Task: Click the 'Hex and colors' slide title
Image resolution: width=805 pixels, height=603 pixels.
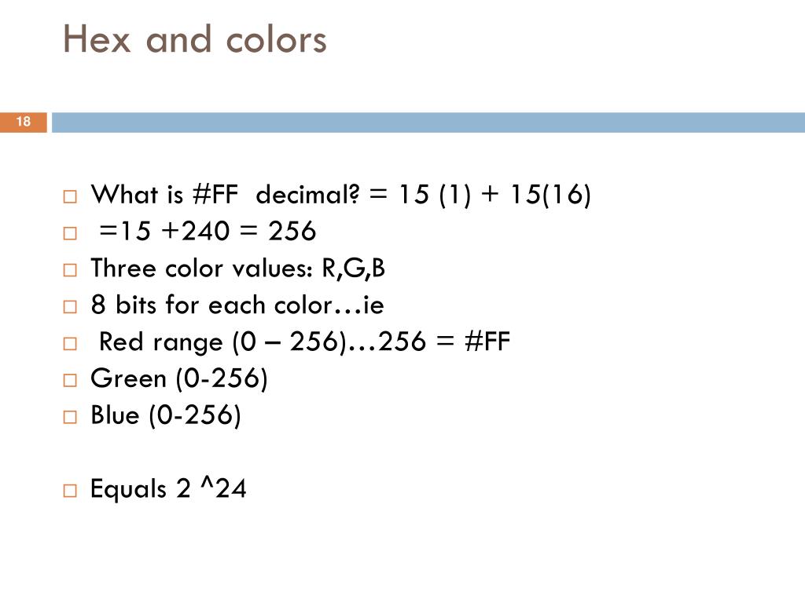Action: click(195, 39)
